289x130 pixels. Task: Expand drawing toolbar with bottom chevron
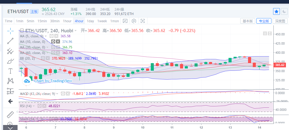[x=10, y=127]
